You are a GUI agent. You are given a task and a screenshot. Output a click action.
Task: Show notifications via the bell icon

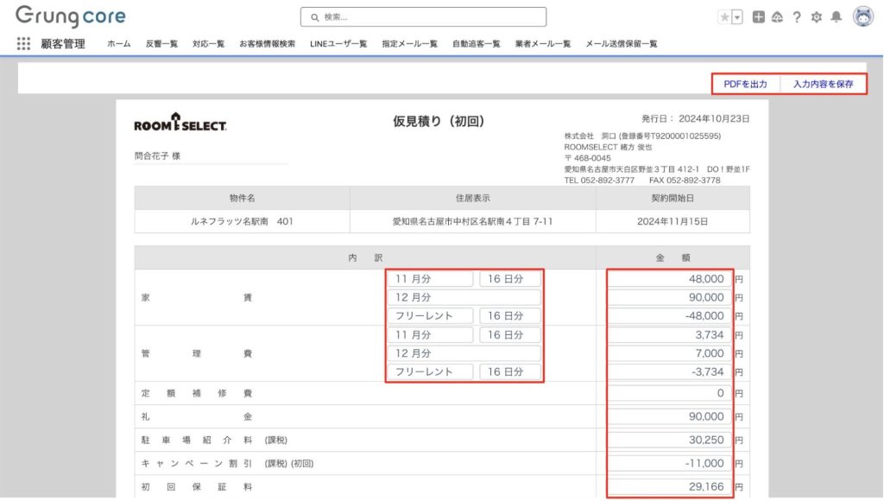coord(836,17)
